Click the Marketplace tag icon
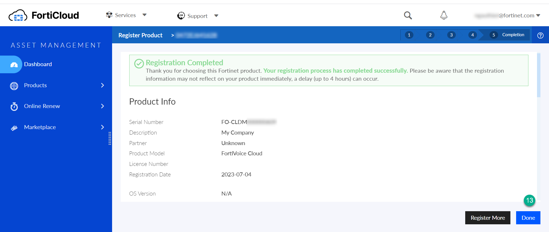Screen dimensions: 549x232 14,128
